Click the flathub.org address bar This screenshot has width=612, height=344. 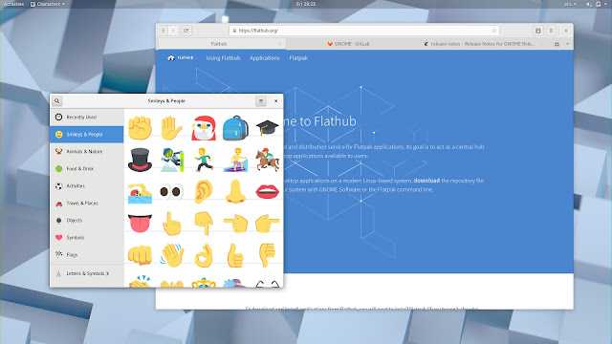pyautogui.click(x=363, y=31)
